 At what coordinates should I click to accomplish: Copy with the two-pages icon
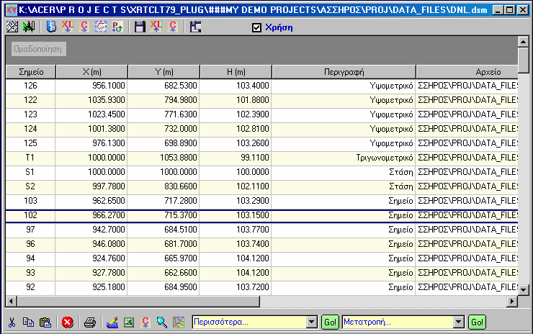[x=28, y=322]
